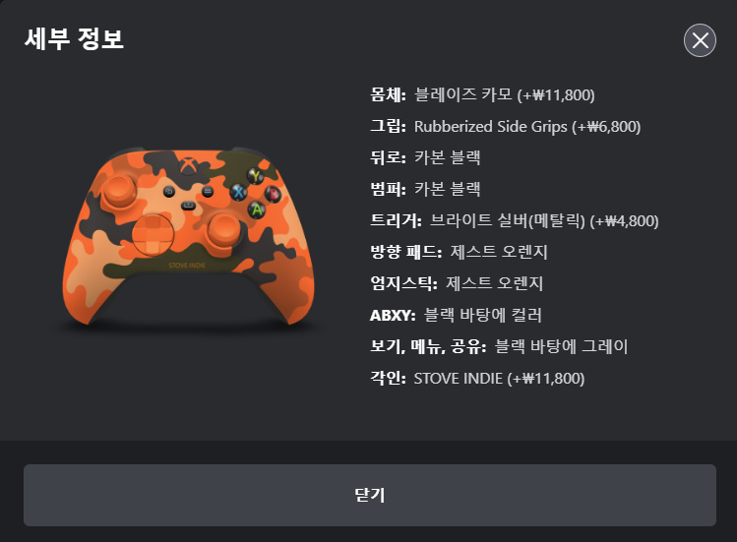This screenshot has height=542, width=737.
Task: Close the 세부 정보 dialog with the X icon
Action: 700,40
